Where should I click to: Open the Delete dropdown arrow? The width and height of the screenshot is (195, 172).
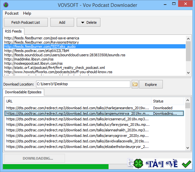pyautogui.click(x=83, y=22)
